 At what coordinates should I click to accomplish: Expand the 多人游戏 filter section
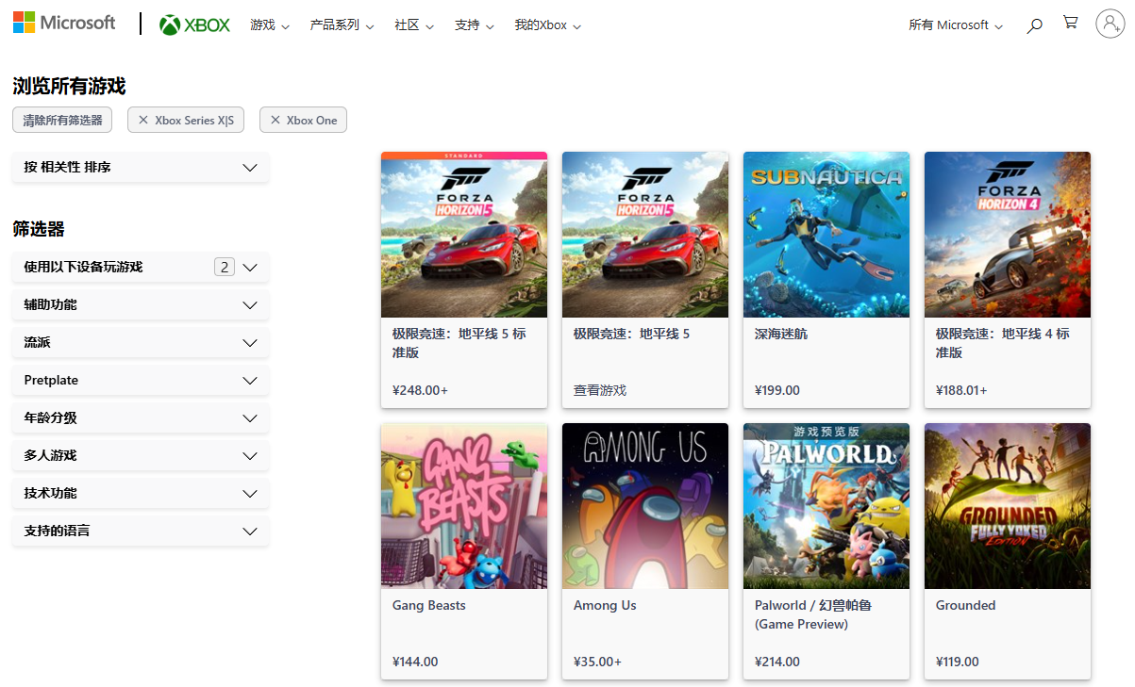point(141,455)
